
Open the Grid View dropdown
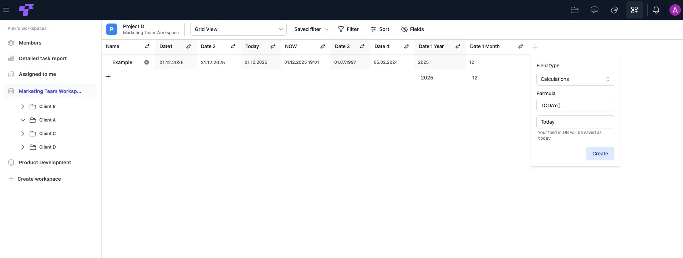[x=239, y=29]
